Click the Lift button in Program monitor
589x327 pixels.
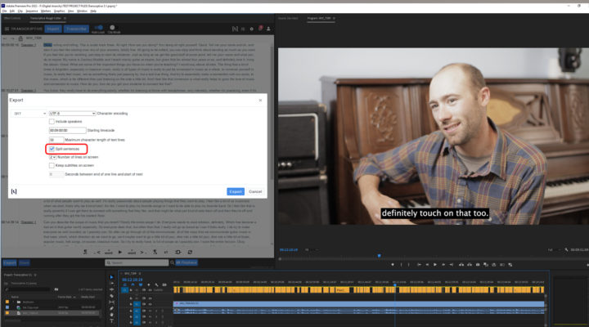[461, 265]
